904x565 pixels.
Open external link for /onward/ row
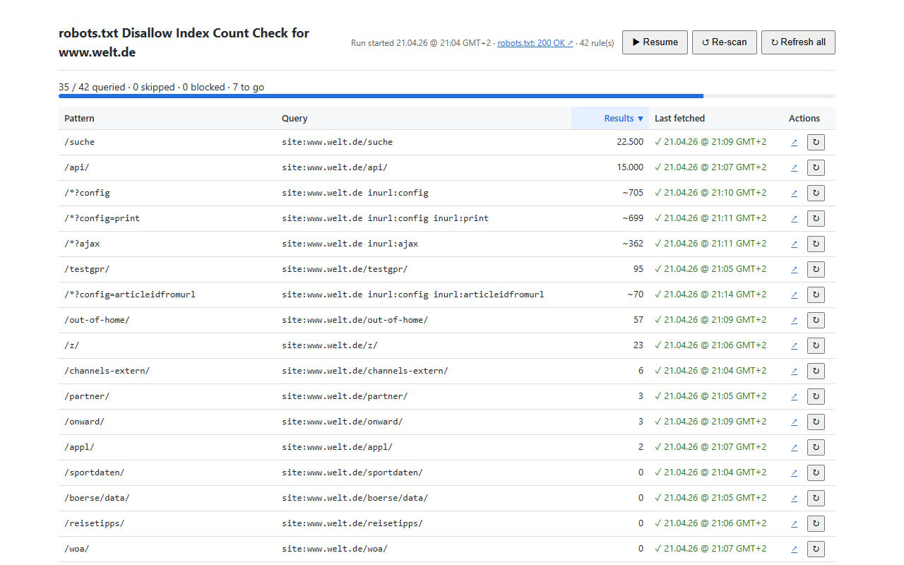795,422
